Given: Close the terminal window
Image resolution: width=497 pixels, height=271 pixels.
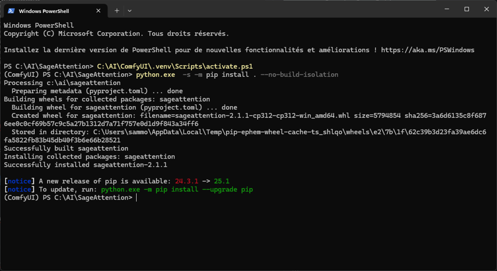Looking at the screenshot, I should 486,9.
